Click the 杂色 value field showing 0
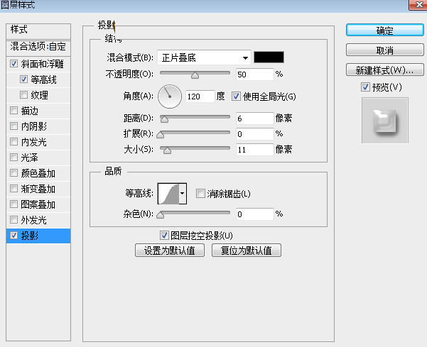Image resolution: width=427 pixels, height=347 pixels. coord(254,214)
